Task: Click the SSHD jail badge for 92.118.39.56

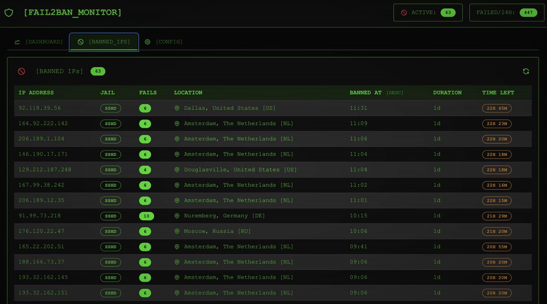Action: click(x=111, y=108)
